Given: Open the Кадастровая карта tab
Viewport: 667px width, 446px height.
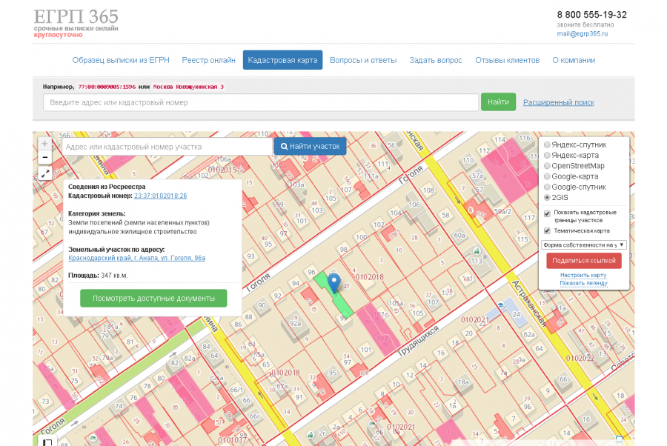Looking at the screenshot, I should [282, 60].
